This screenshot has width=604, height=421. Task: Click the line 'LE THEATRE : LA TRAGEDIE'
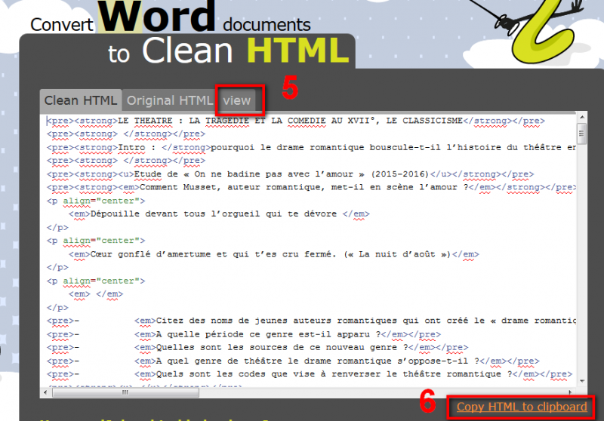(x=295, y=121)
